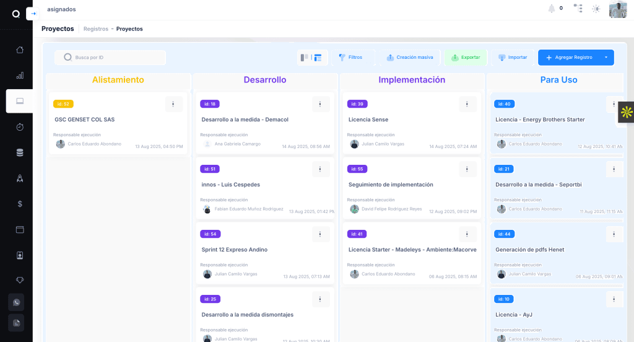Open the WhatsApp icon in sidebar
The width and height of the screenshot is (634, 342).
point(17,302)
